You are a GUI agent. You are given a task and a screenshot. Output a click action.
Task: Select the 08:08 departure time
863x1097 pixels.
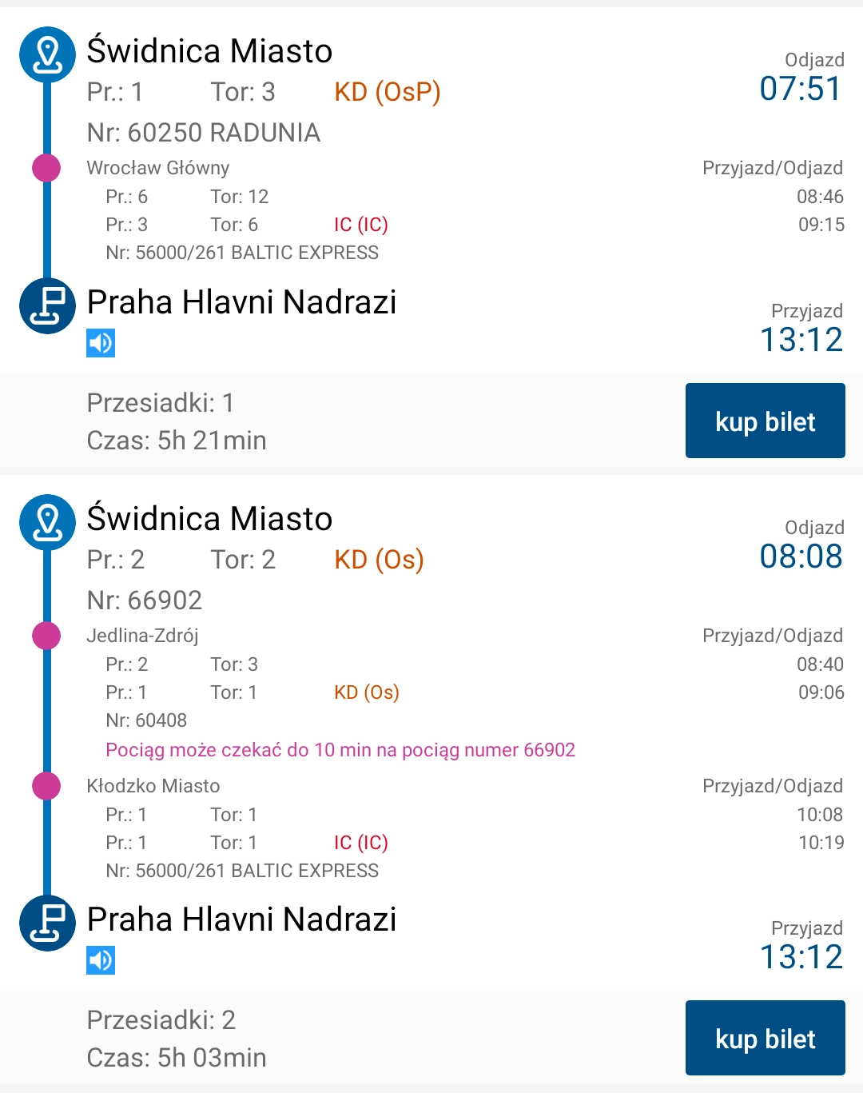801,556
